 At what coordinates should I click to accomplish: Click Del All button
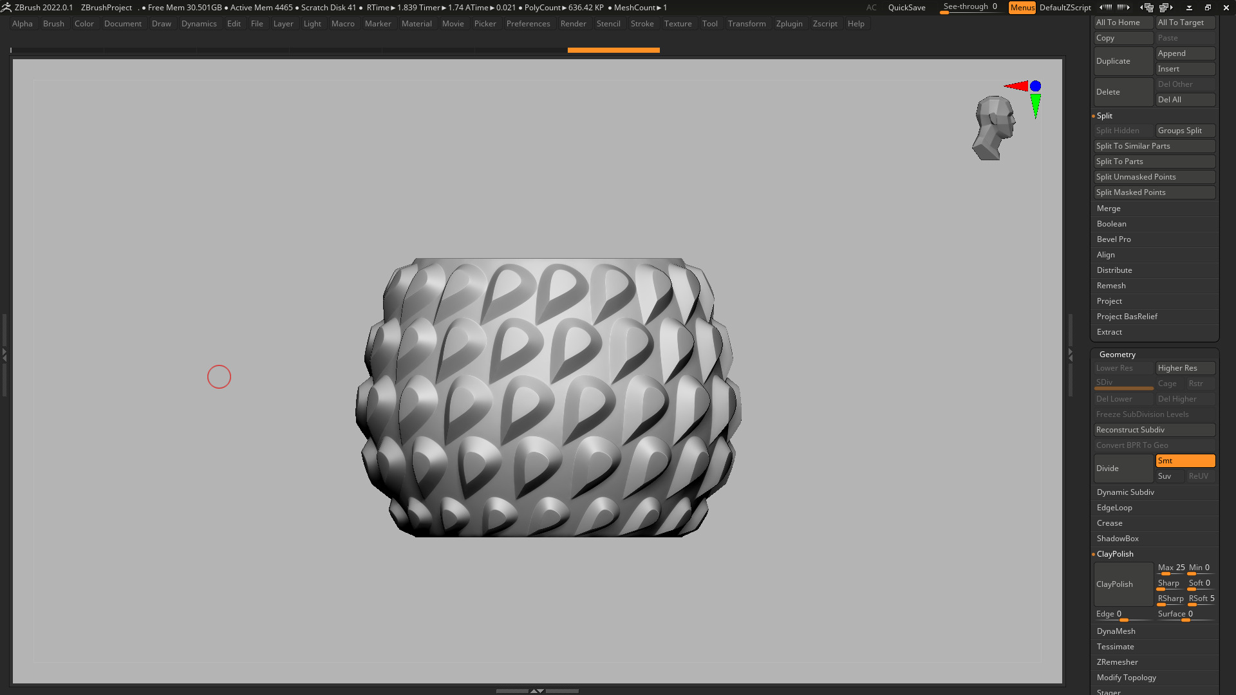point(1185,100)
